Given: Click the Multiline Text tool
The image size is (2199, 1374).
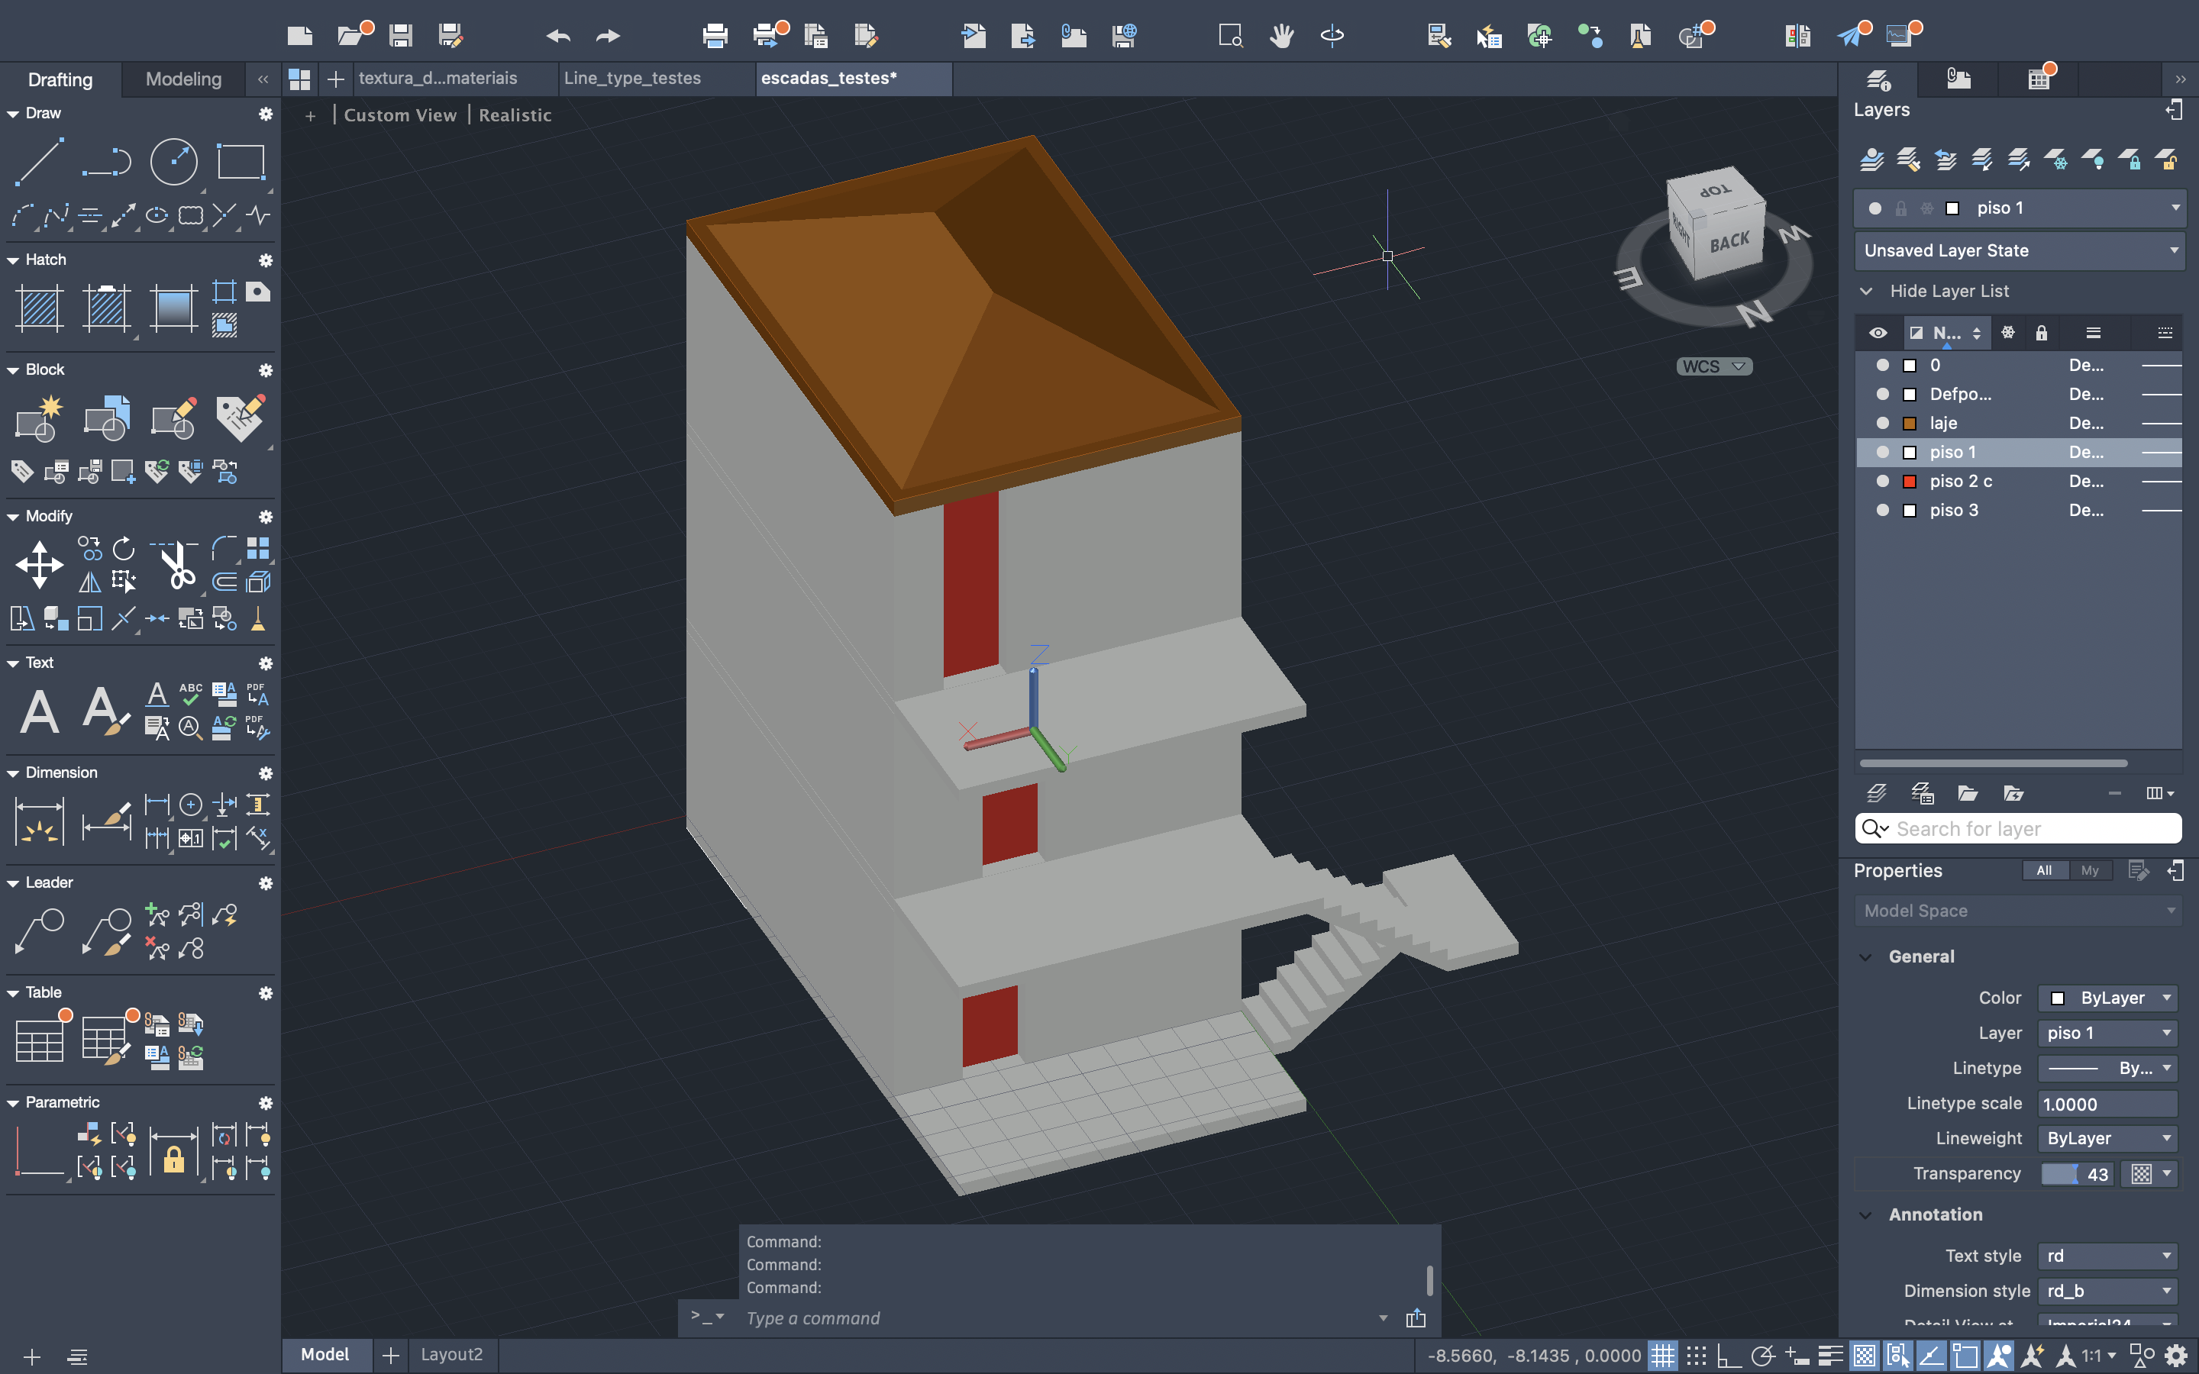Looking at the screenshot, I should coord(39,711).
